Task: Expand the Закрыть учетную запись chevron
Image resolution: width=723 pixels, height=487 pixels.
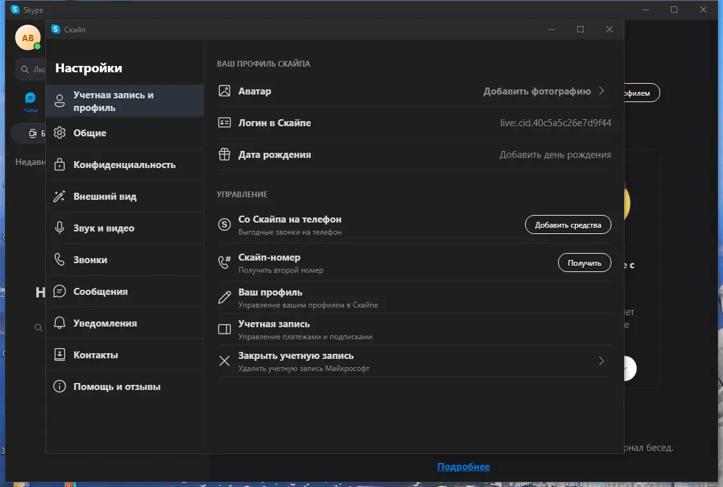Action: pos(601,361)
